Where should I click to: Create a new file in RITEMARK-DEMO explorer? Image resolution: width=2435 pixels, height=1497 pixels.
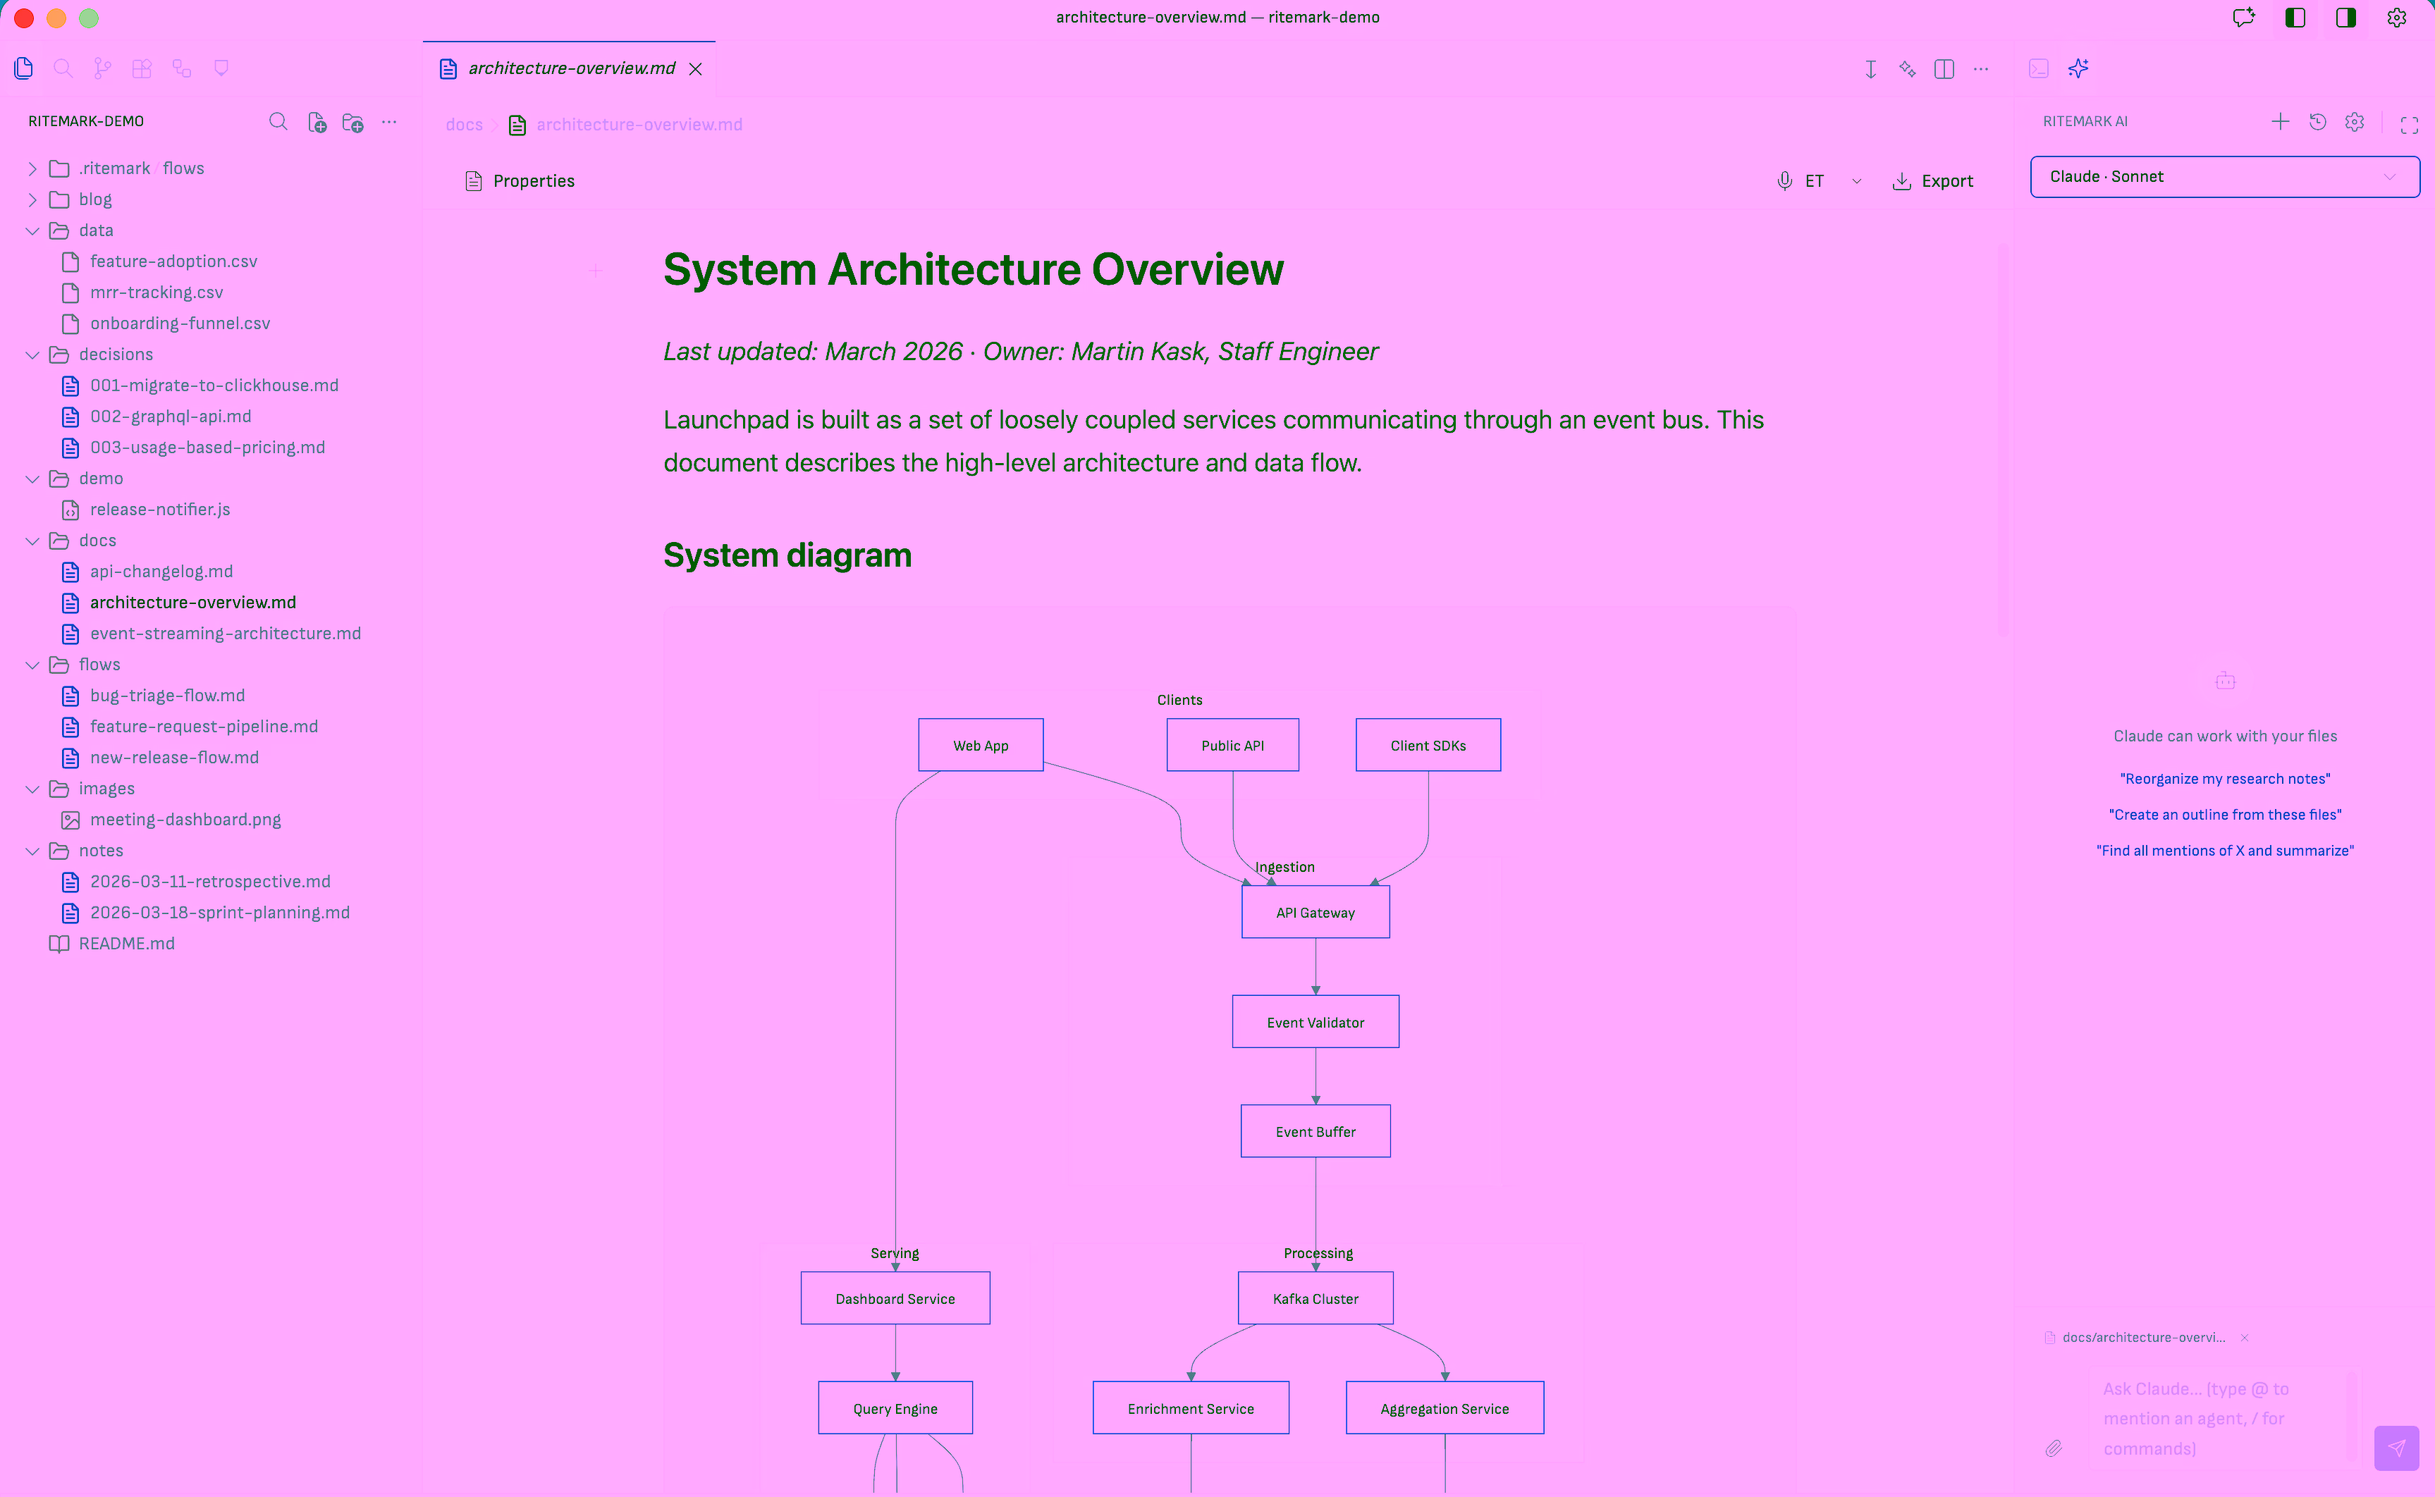point(318,121)
